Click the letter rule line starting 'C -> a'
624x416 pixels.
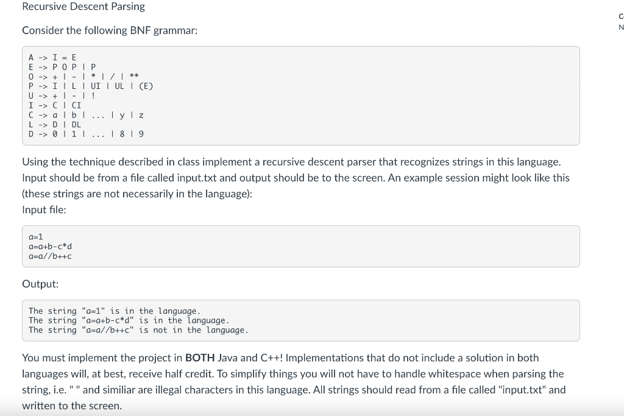(86, 115)
